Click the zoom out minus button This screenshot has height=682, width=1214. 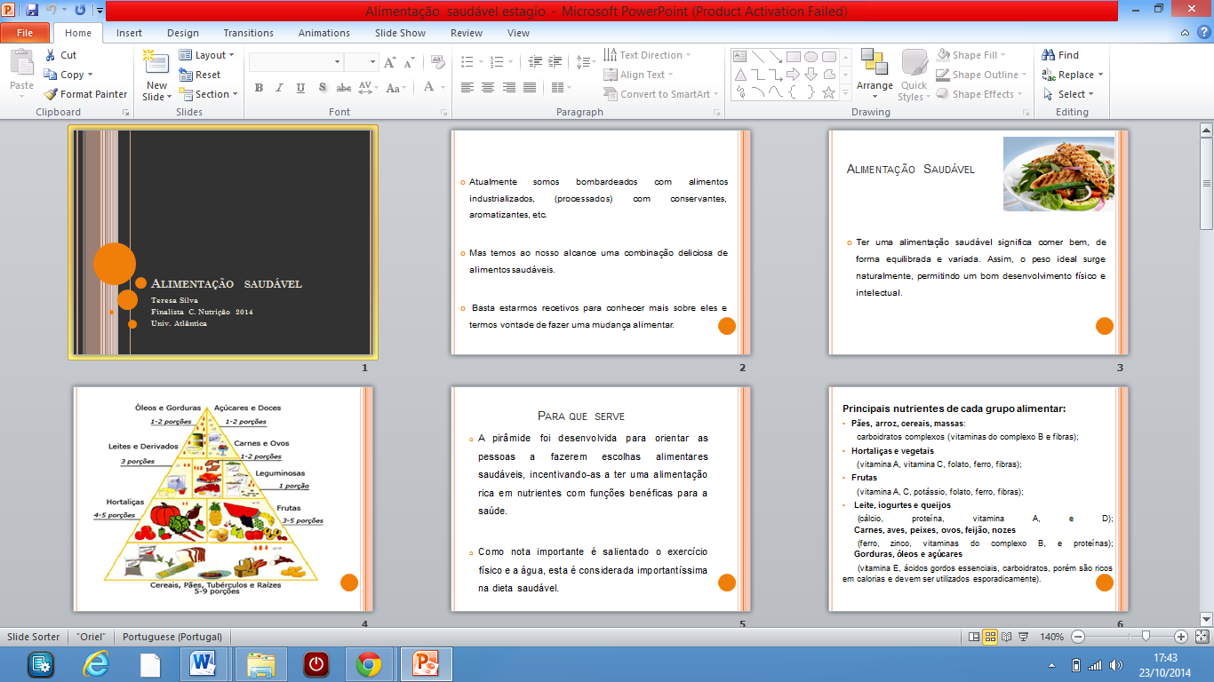1078,637
